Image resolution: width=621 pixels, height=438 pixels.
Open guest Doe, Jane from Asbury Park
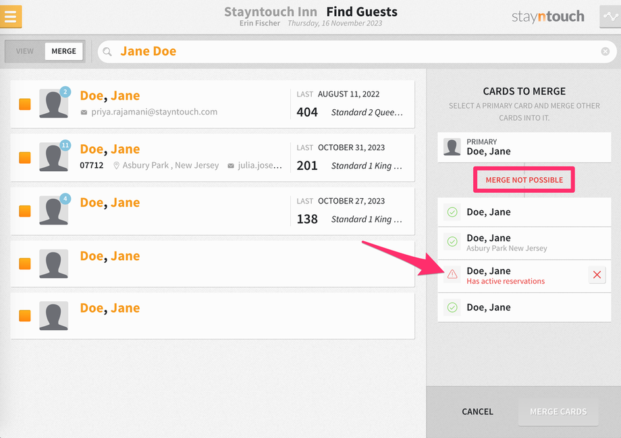point(110,149)
